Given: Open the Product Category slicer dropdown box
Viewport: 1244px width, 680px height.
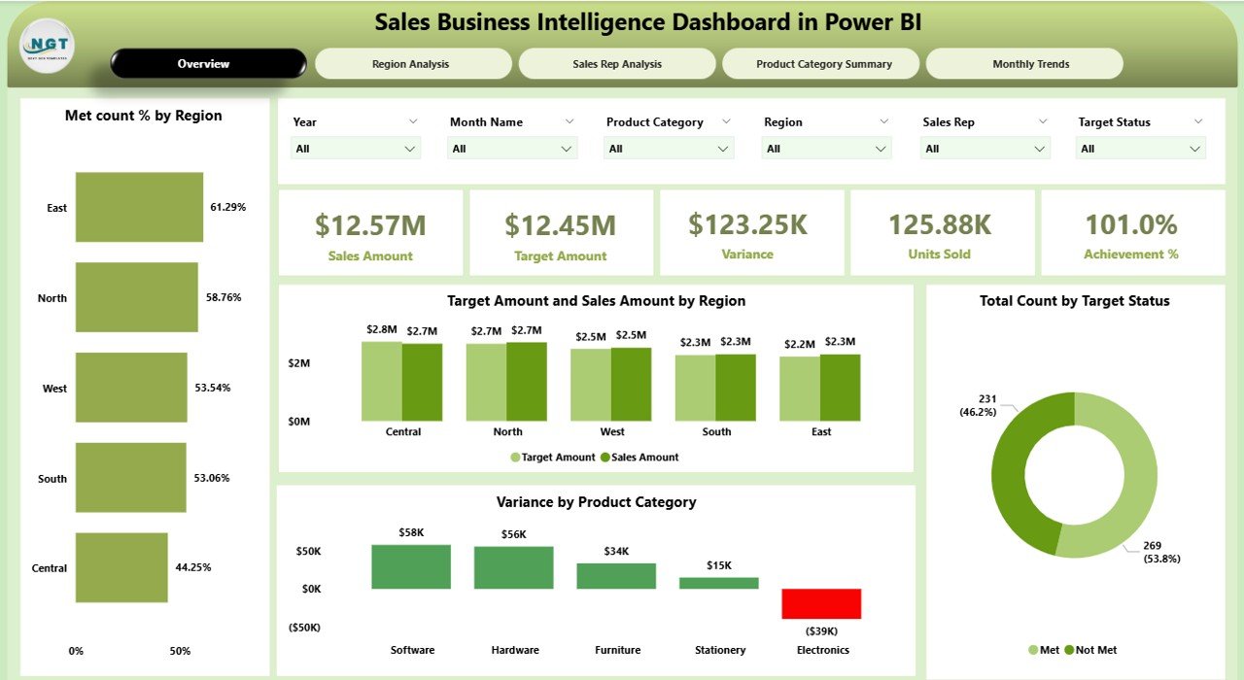Looking at the screenshot, I should 669,149.
